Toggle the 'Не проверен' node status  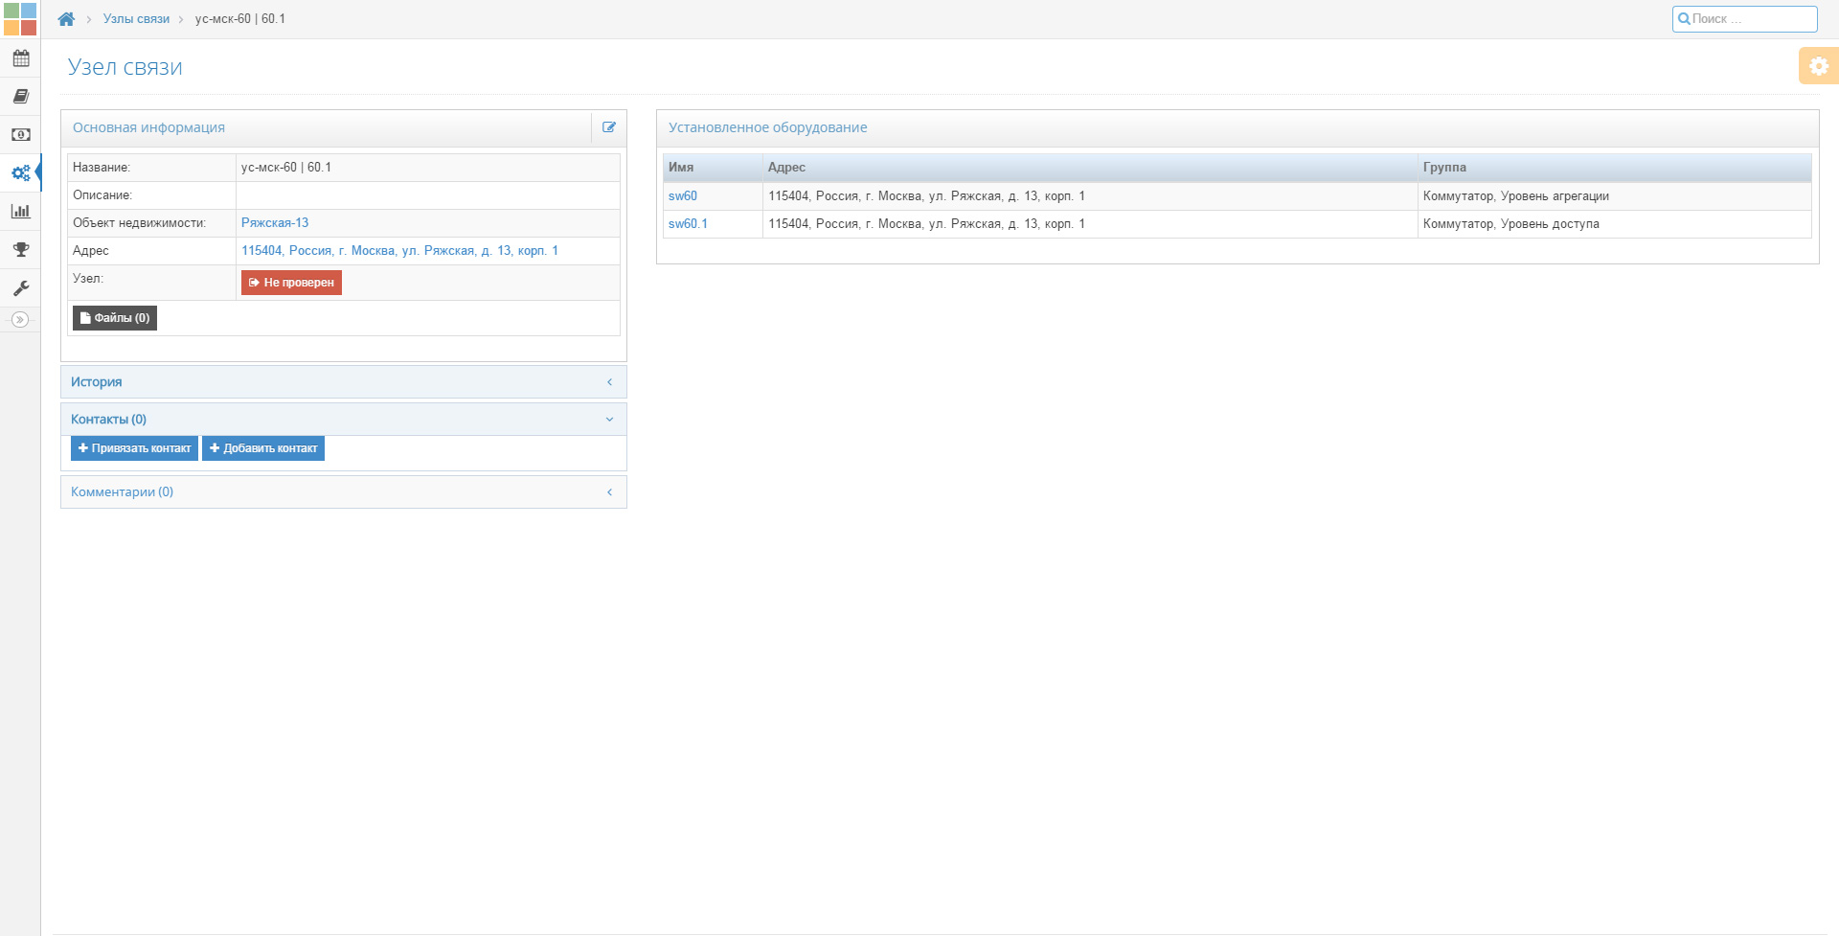[291, 283]
